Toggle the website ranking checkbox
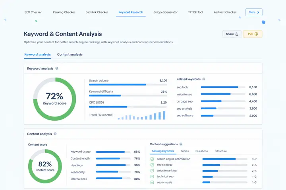The image size is (286, 190). 152,171
